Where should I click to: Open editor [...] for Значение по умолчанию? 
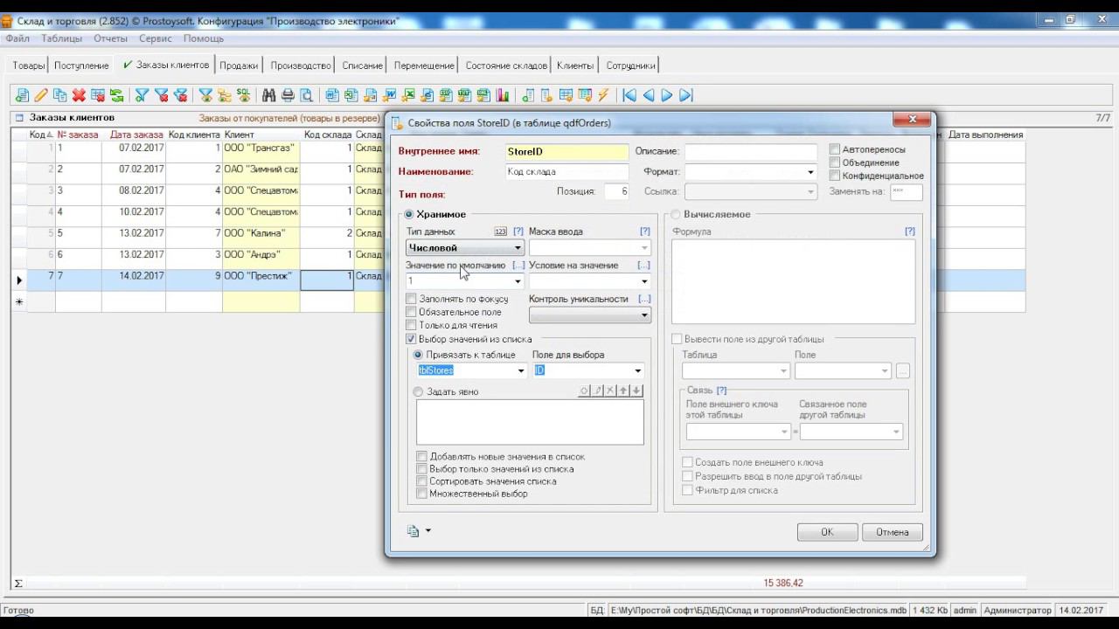pos(518,265)
